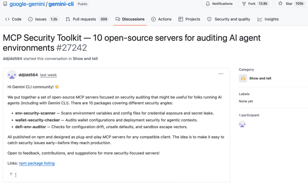This screenshot has width=308, height=186.
Task: Click the google-gemini organization link
Action: click(x=27, y=4)
